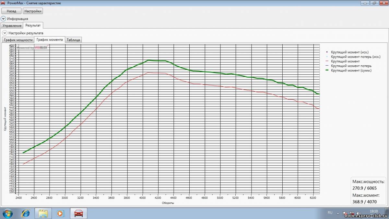The height and width of the screenshot is (219, 389).
Task: Restore down the PowerMax window
Action: click(374, 3)
